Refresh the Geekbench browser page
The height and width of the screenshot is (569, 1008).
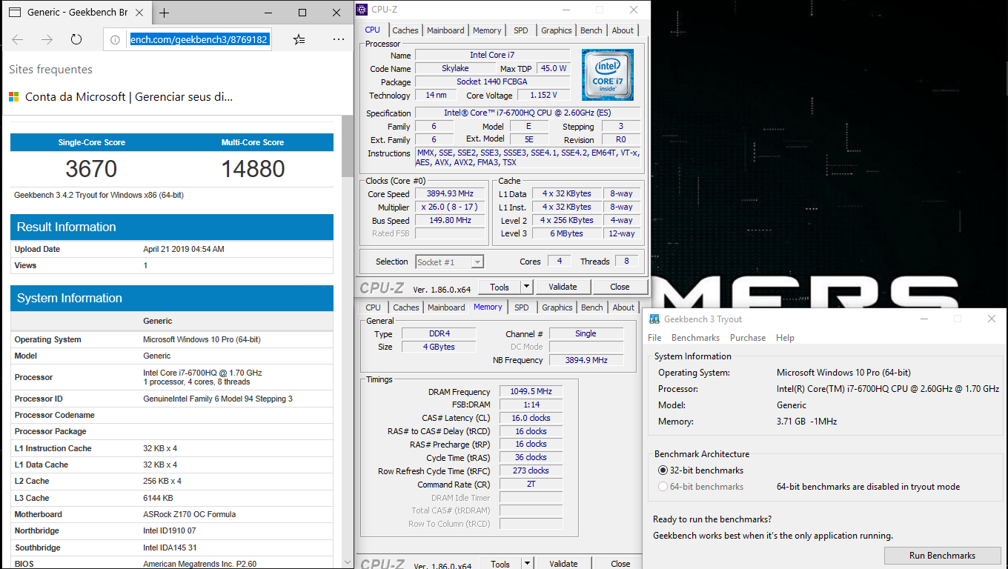click(x=76, y=39)
